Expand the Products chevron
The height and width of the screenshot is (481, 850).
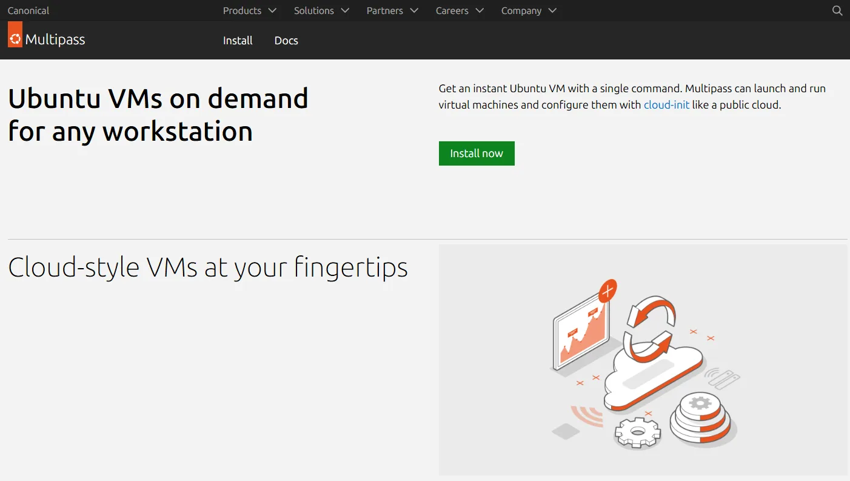tap(272, 11)
